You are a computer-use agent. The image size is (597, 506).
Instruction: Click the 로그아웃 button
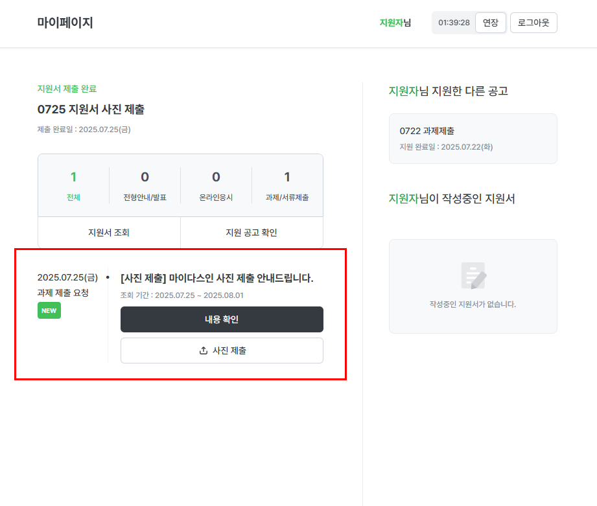533,22
